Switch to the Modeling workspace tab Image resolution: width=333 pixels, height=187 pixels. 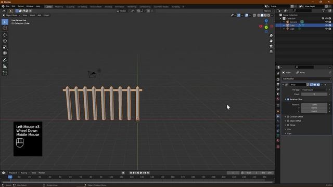[x=59, y=7]
